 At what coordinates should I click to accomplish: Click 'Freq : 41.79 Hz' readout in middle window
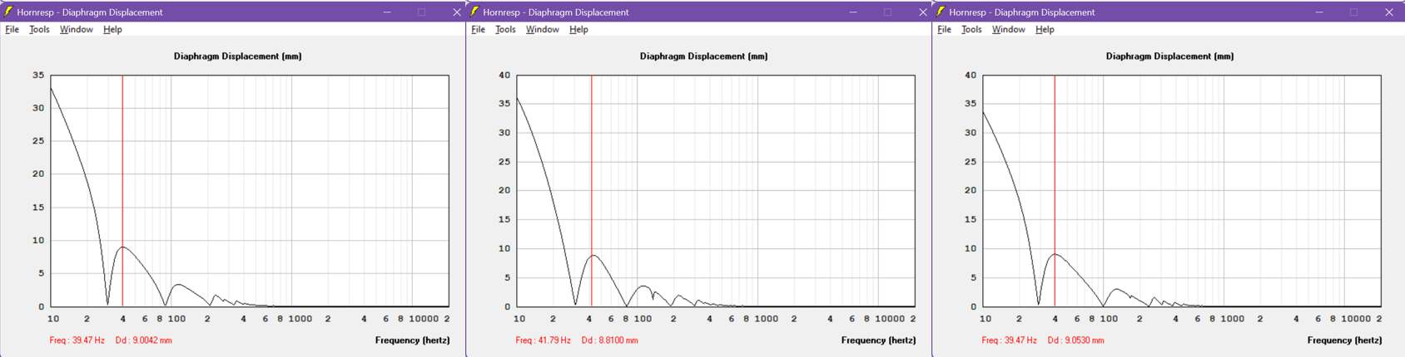(544, 340)
